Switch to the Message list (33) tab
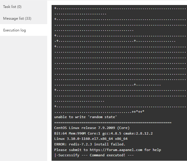 17,19
